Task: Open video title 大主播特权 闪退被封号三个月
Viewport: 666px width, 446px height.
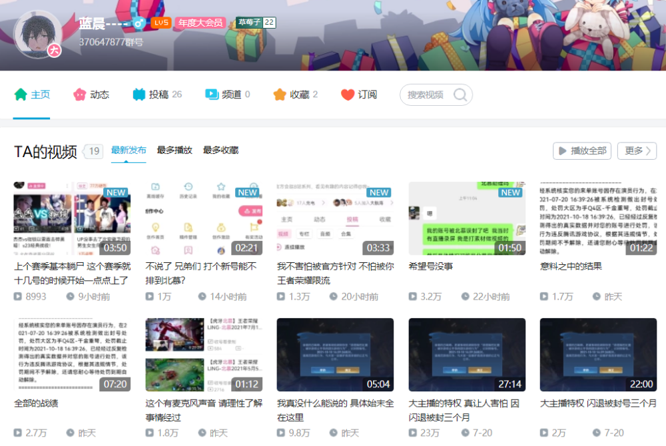Action: click(598, 403)
